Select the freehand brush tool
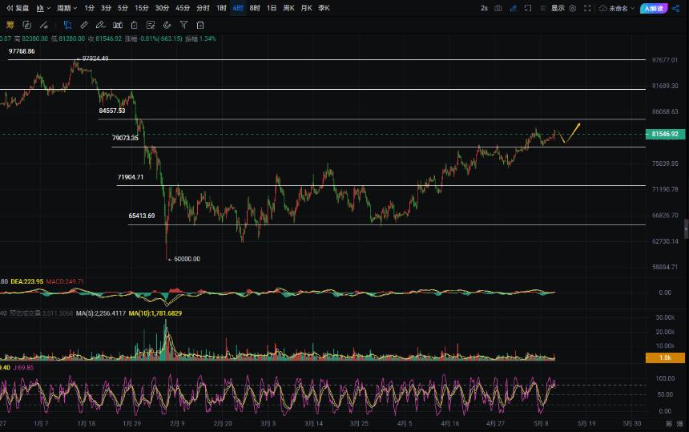This screenshot has height=432, width=689. (x=101, y=25)
